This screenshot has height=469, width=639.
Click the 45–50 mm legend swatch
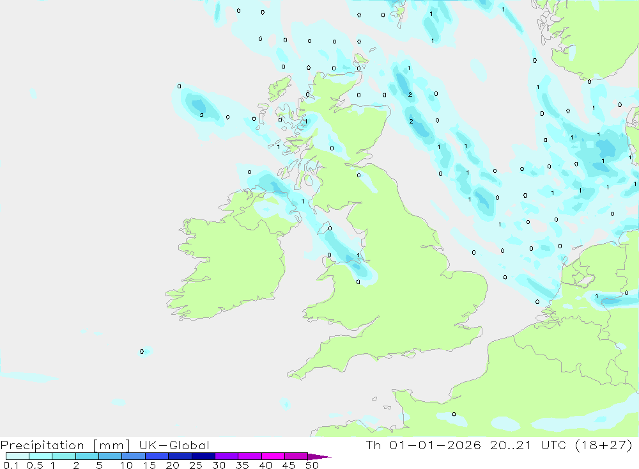tap(296, 456)
